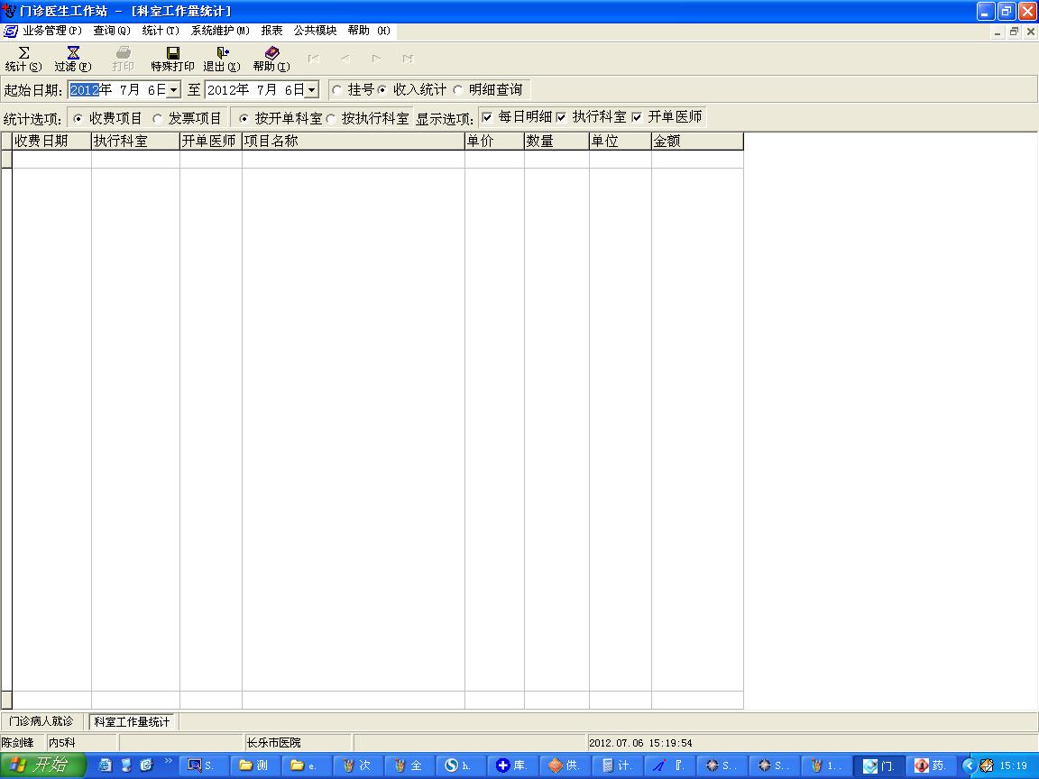Restore the inner MDI child window
This screenshot has width=1039, height=779.
(x=1014, y=32)
